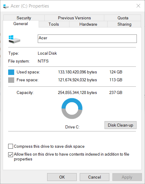
Task: Click the Apply button
Action: pos(127,177)
